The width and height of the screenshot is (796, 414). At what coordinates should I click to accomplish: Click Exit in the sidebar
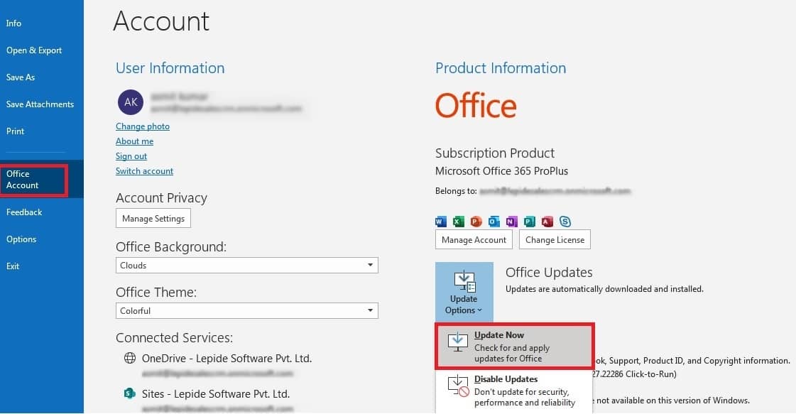pyautogui.click(x=13, y=266)
